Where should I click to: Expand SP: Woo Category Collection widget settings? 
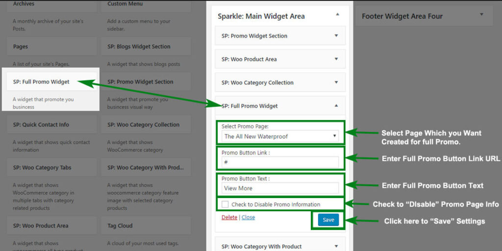(x=336, y=83)
